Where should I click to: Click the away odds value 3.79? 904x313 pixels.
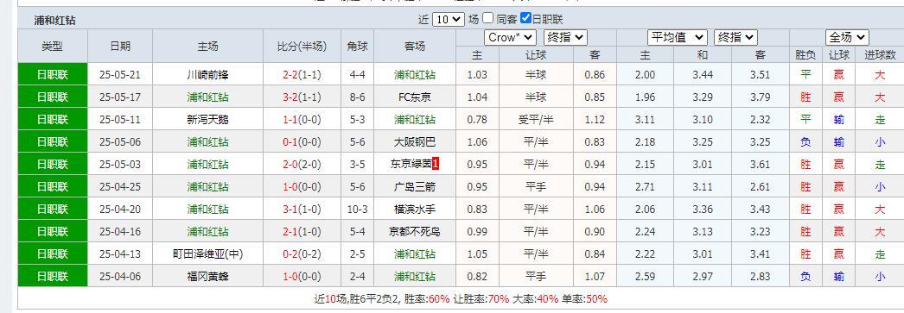click(x=760, y=97)
